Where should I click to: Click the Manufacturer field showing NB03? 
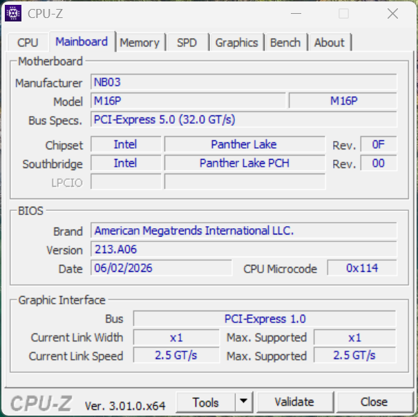click(x=244, y=82)
